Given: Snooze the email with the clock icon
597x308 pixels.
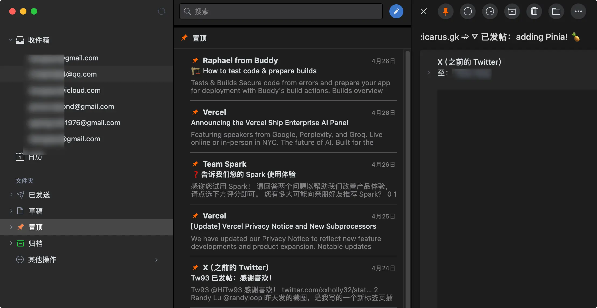Looking at the screenshot, I should (490, 11).
